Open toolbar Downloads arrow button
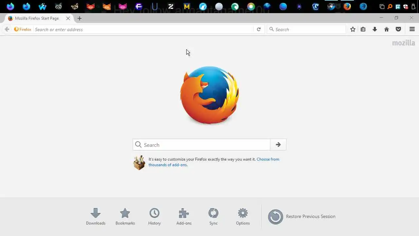The image size is (419, 236). tap(375, 29)
